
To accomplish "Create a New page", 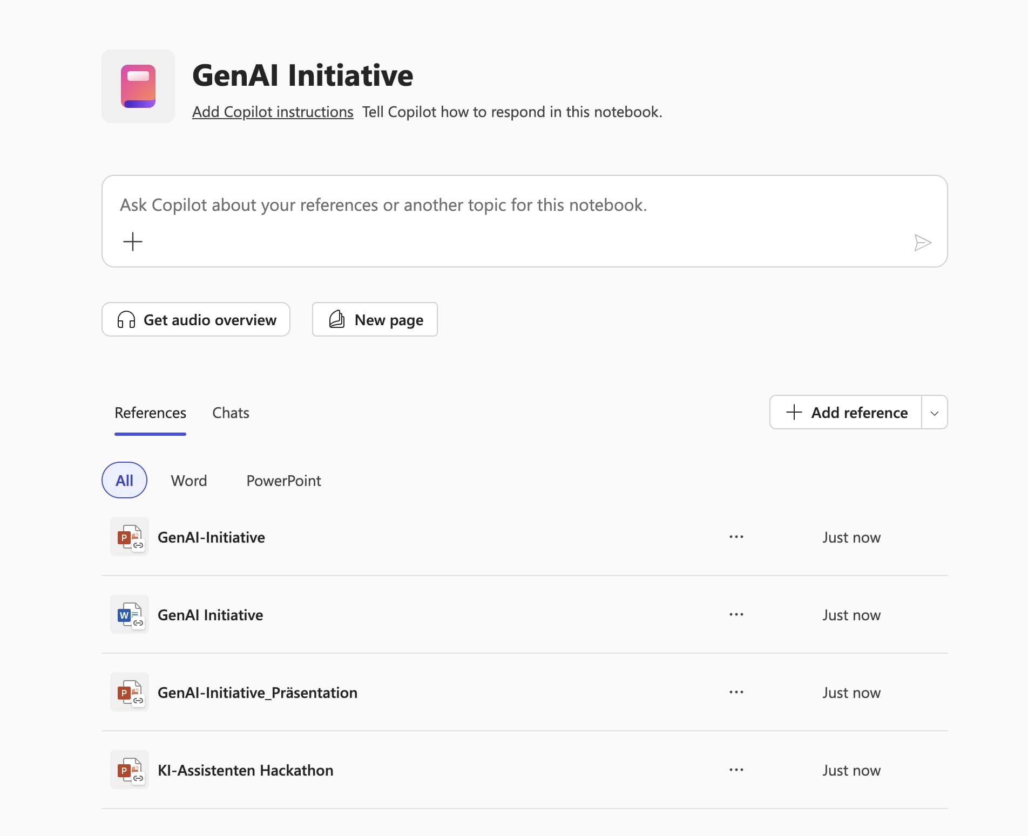I will [x=375, y=320].
